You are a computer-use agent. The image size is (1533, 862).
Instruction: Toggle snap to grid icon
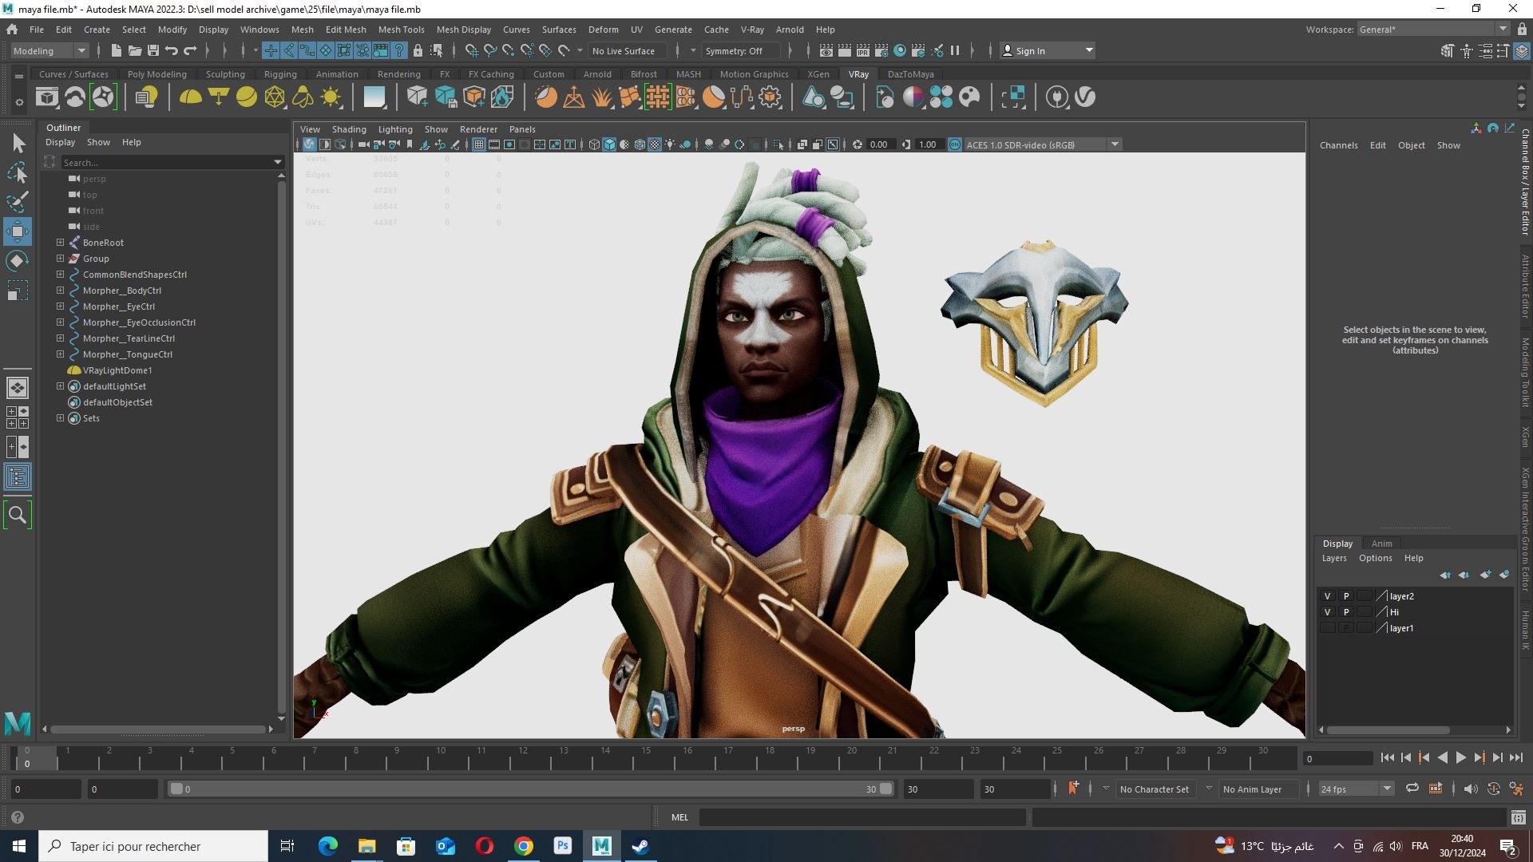[x=472, y=50]
